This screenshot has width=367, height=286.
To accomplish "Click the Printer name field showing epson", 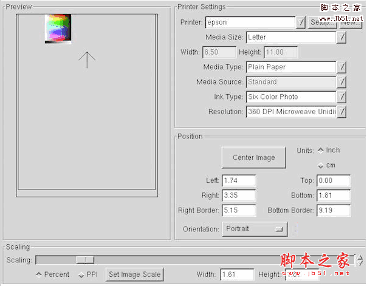I will [x=250, y=22].
